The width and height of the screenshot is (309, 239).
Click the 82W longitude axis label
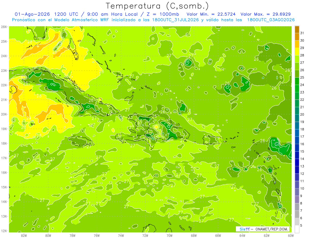pos(24,235)
